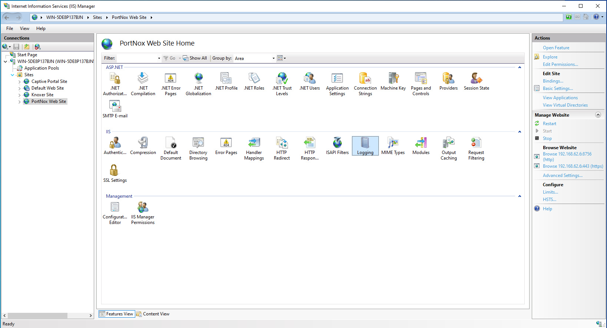Open the .NET Authorization Rules feature
Image resolution: width=607 pixels, height=328 pixels.
coord(115,84)
